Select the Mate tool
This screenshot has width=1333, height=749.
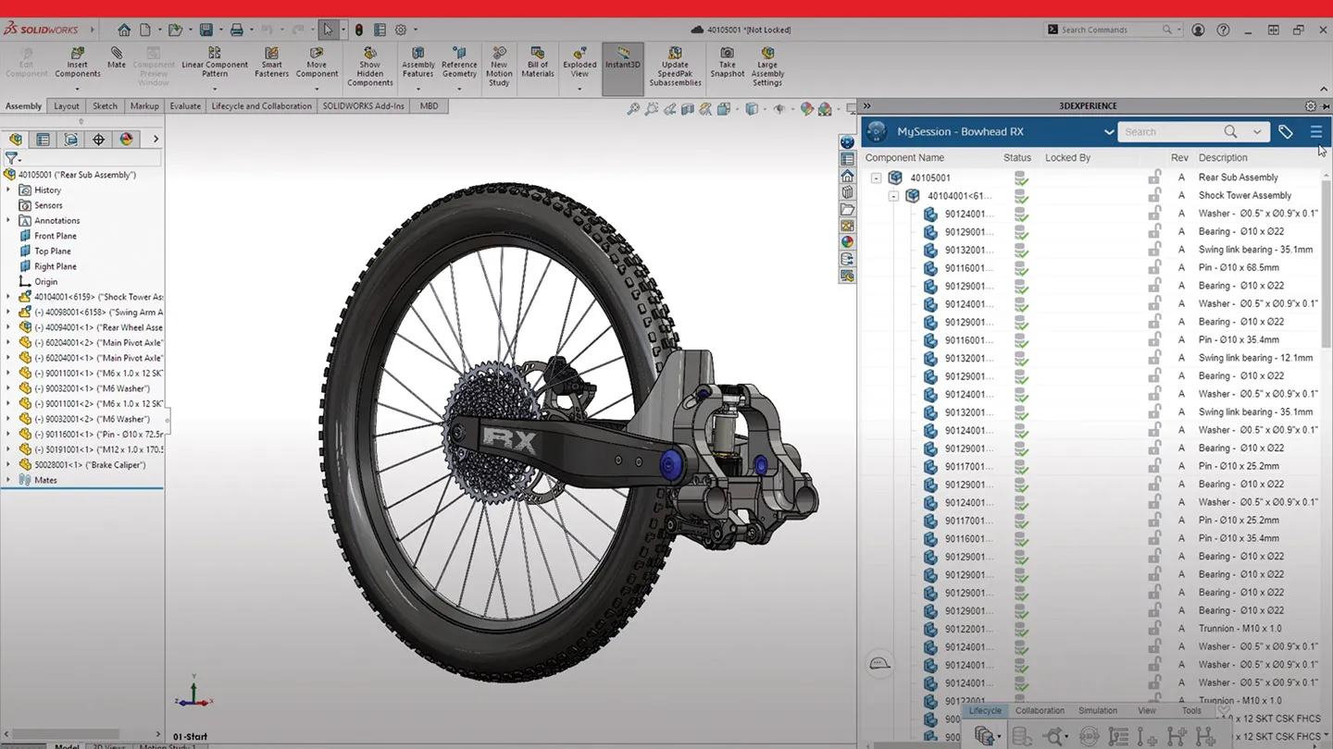[117, 61]
